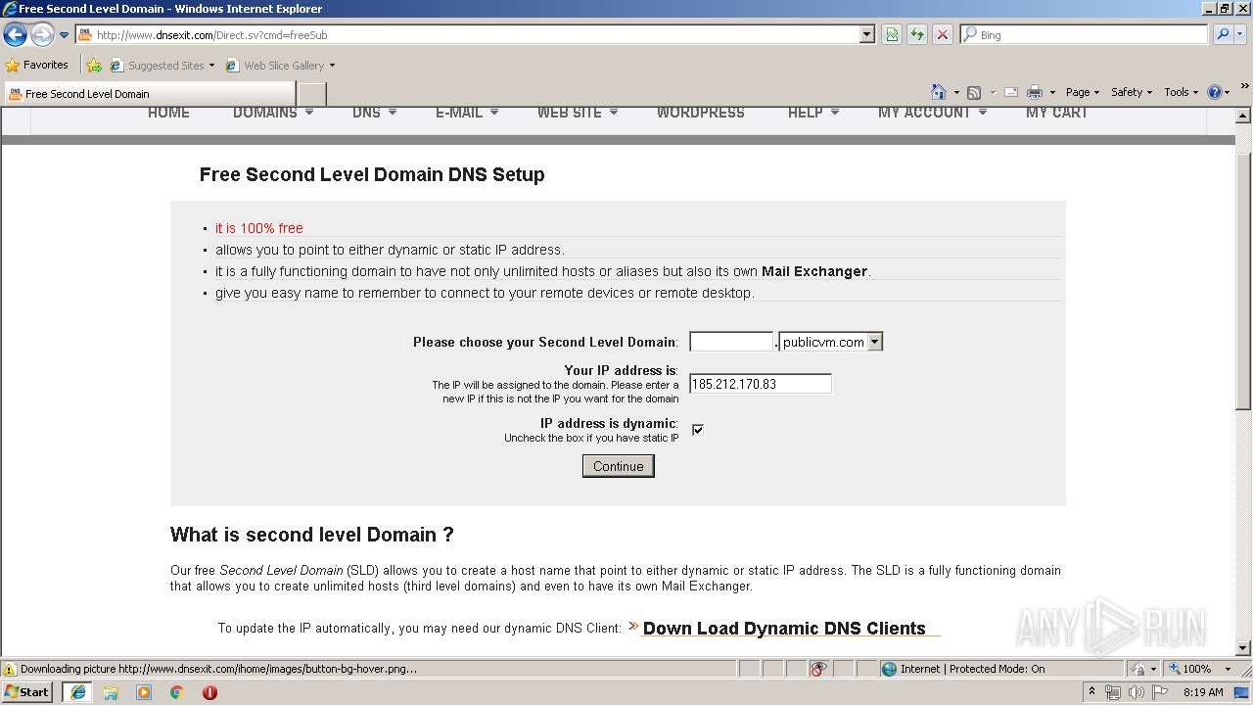Screen dimensions: 1253x705
Task: Click the compatibility view icon
Action: coord(892,34)
